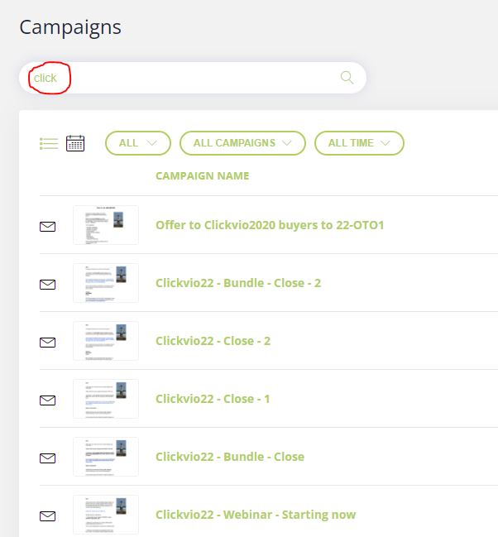
Task: Open Clickvio22 - Close - 1 campaign link
Action: pos(213,399)
